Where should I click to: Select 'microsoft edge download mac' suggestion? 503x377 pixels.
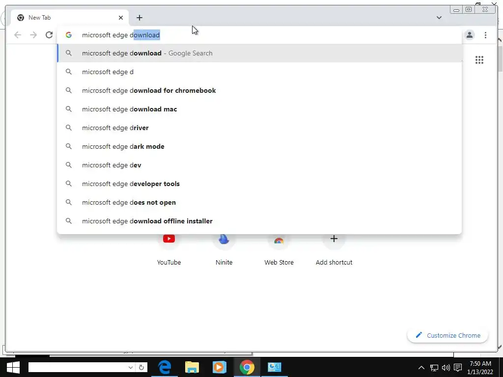[x=259, y=109]
